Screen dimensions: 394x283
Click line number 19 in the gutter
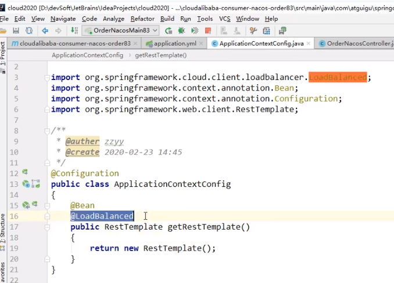[14, 248]
